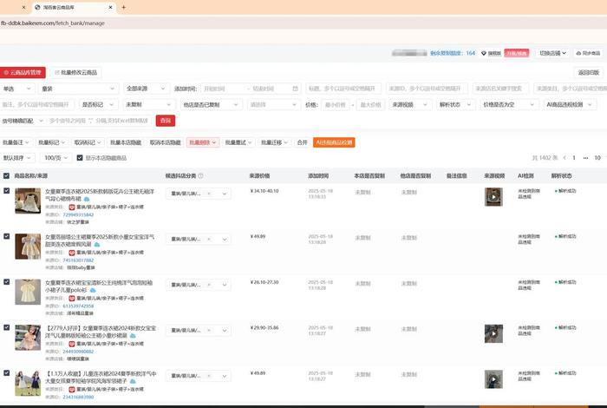Viewport: 607px width, 408px height.
Task: Uncheck the 【1.1万人收藏】 product row
Action: (x=7, y=373)
